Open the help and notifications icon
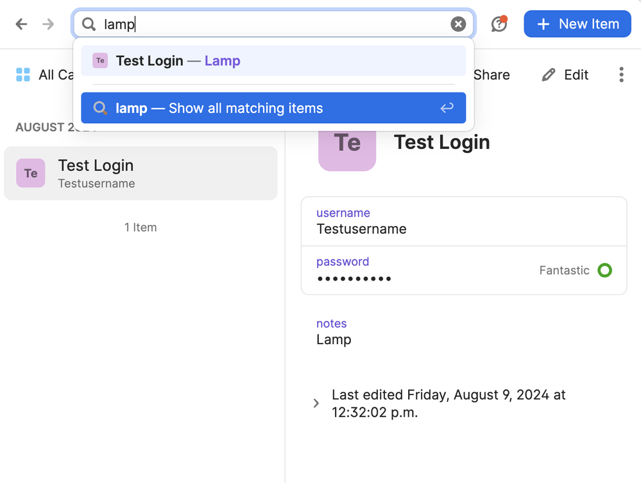The height and width of the screenshot is (483, 641). [x=499, y=24]
